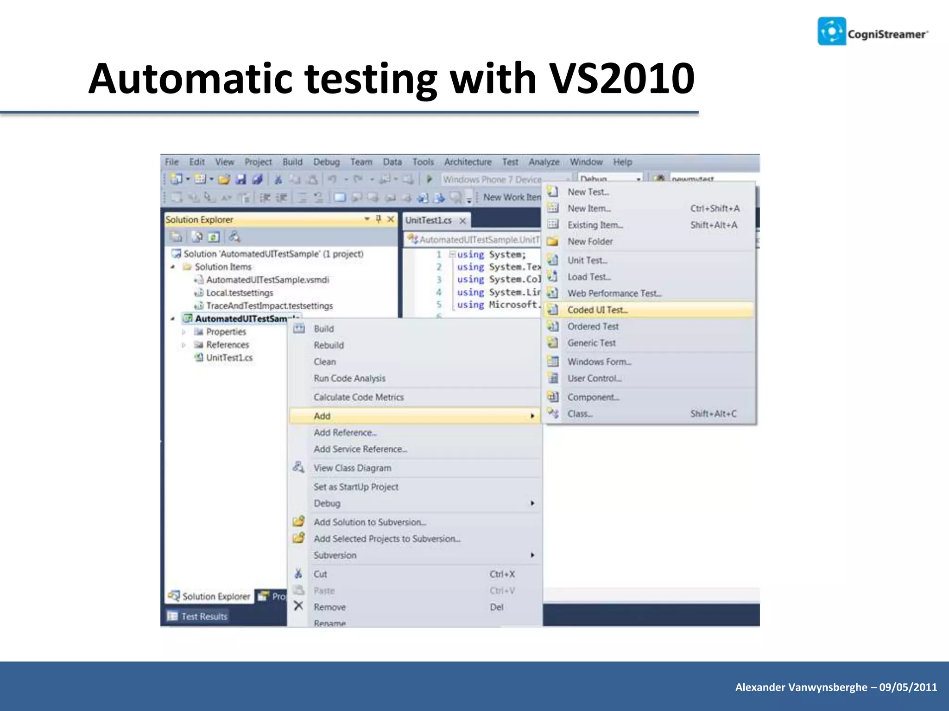
Task: Open the Edit menu
Action: (197, 162)
